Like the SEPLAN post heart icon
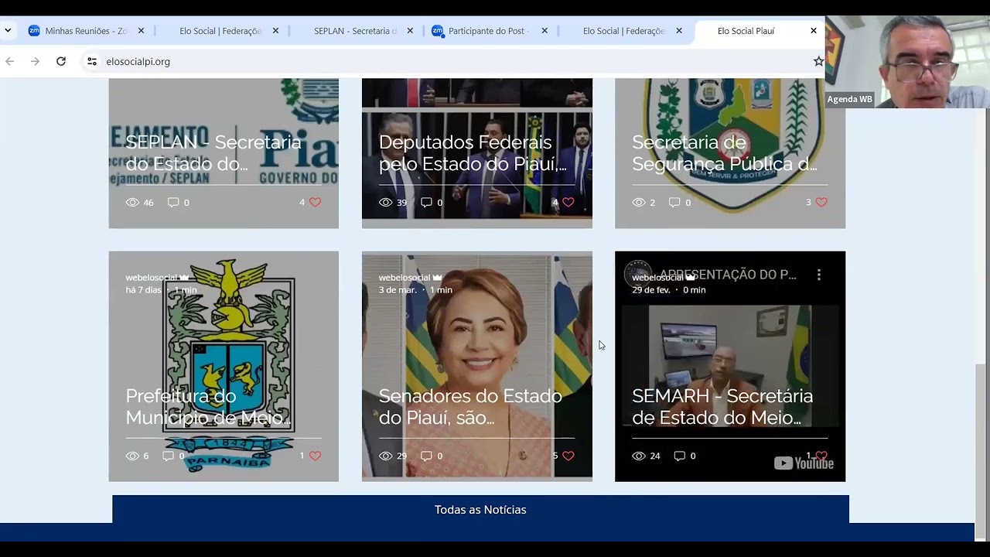990x557 pixels. (x=315, y=202)
